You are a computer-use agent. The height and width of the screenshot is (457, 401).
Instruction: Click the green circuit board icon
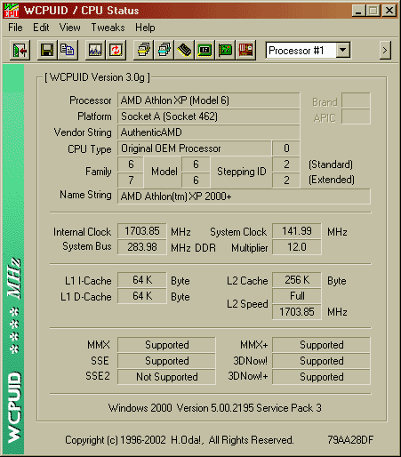pyautogui.click(x=225, y=51)
